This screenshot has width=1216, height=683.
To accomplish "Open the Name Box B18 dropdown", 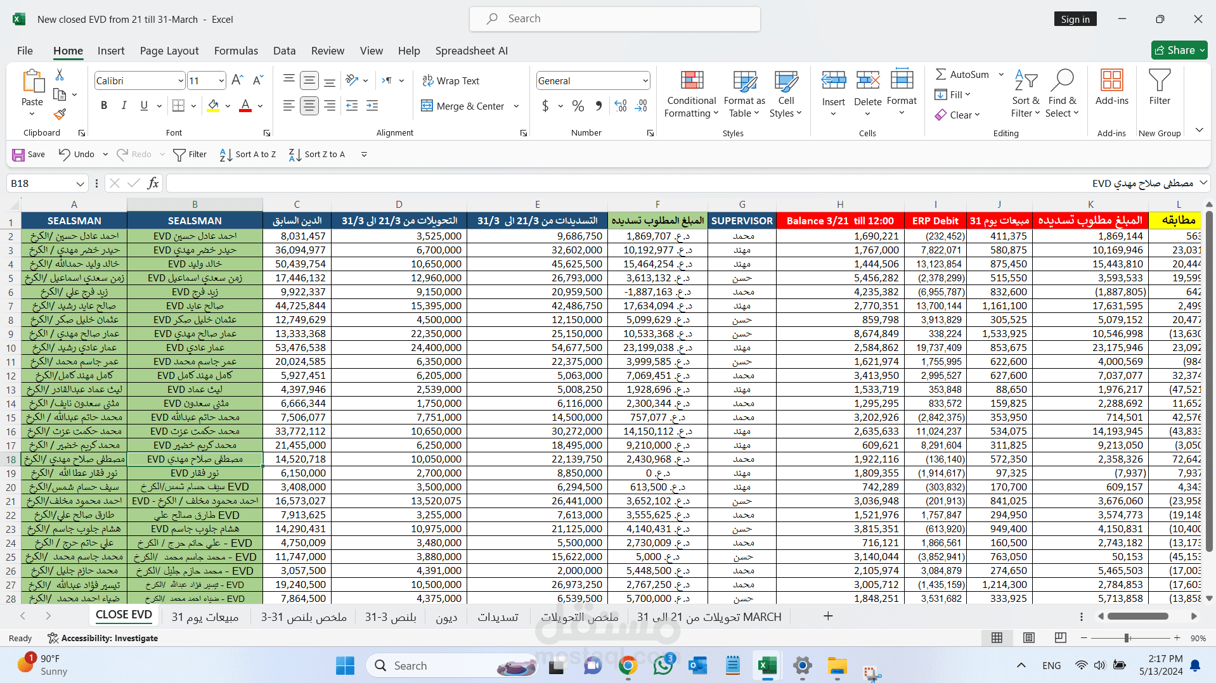I will click(x=80, y=184).
